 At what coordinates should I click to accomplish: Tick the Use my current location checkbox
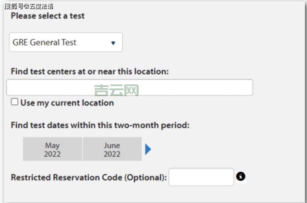pyautogui.click(x=15, y=102)
